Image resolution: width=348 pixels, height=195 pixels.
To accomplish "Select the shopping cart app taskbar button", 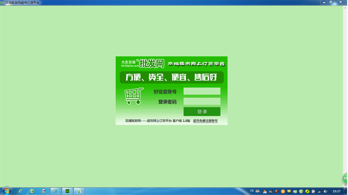I will (79, 191).
